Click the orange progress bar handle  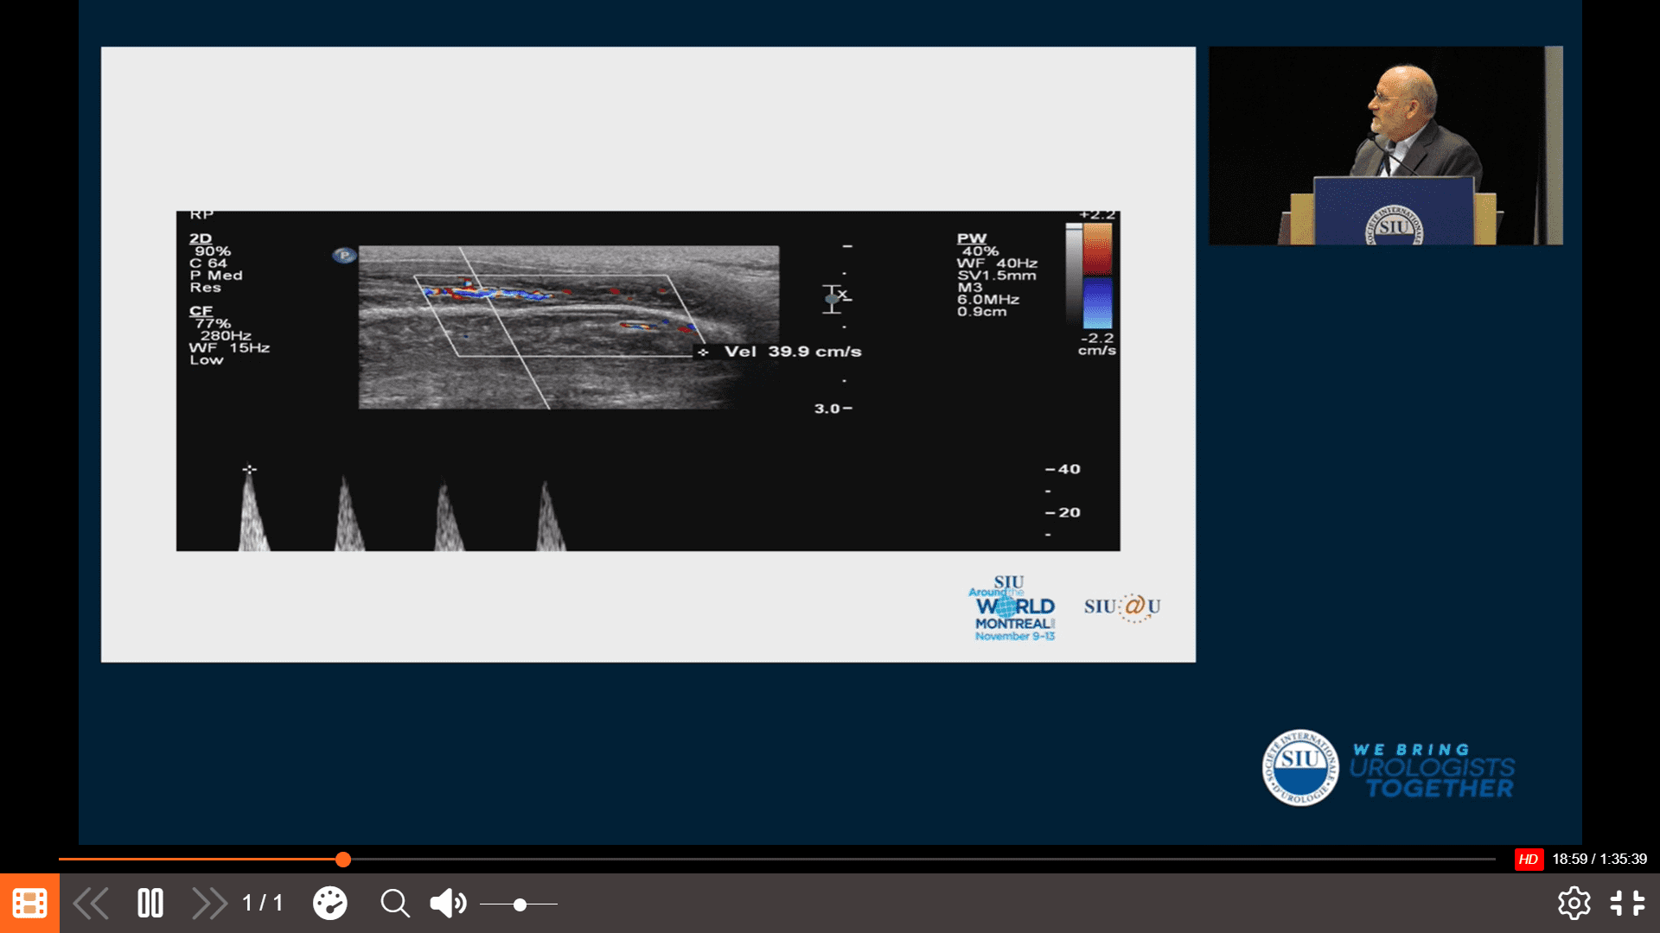343,860
